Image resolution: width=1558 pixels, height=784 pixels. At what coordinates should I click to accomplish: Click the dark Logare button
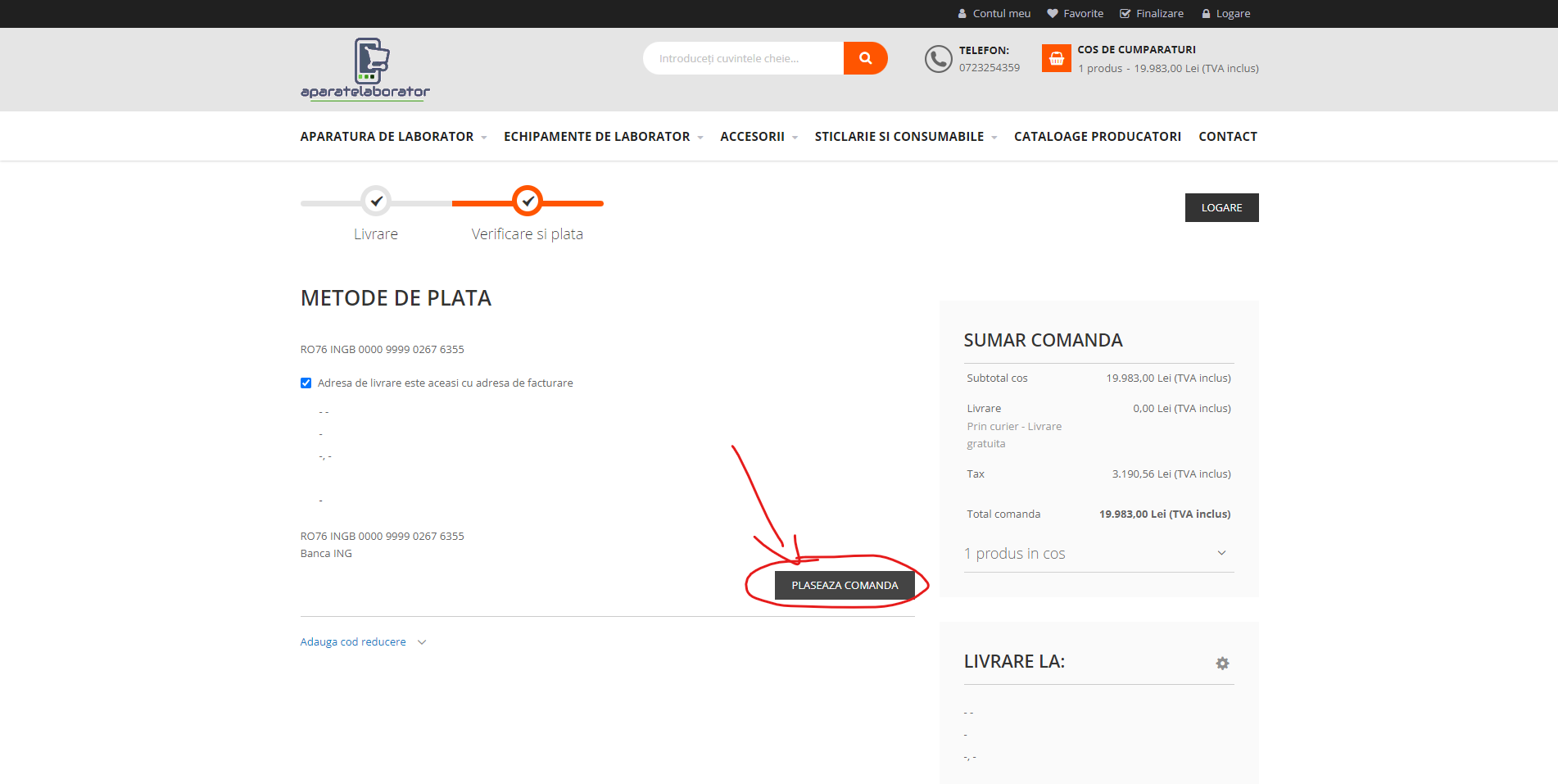coord(1221,208)
